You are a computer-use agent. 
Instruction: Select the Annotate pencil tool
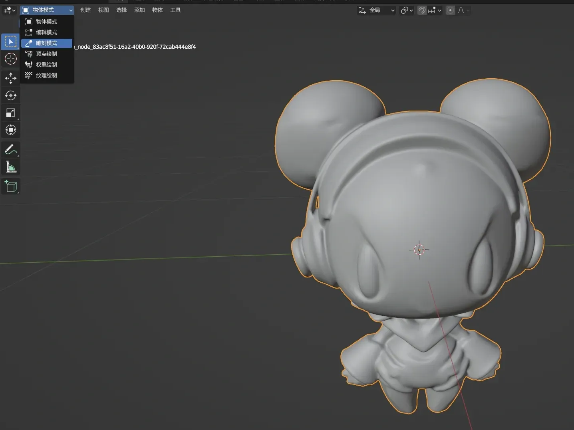[10, 150]
